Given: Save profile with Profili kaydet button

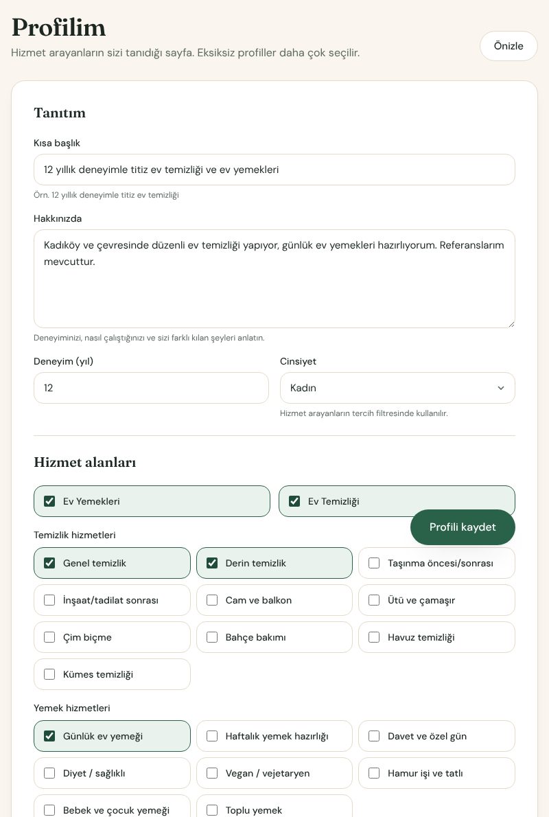Looking at the screenshot, I should [463, 527].
